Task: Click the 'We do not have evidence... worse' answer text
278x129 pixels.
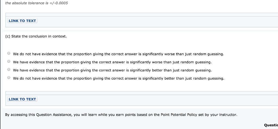Action: tap(118, 54)
